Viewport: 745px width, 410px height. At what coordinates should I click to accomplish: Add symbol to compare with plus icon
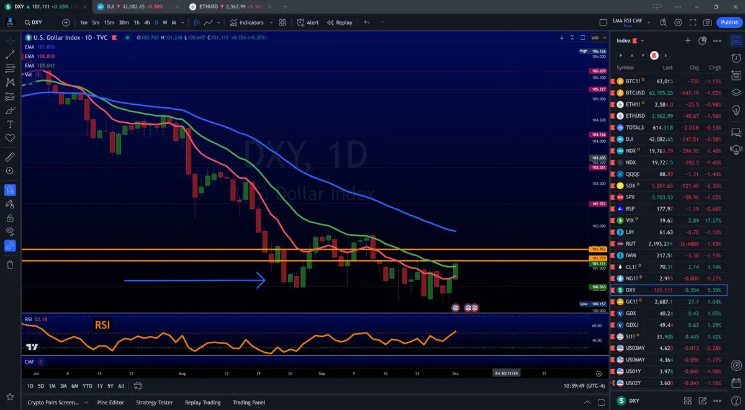[x=66, y=22]
